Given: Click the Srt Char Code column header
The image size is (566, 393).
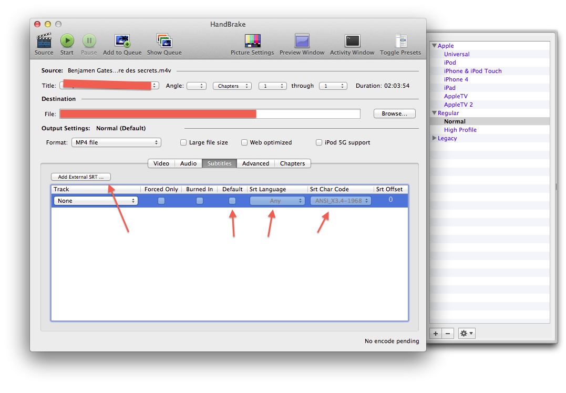Looking at the screenshot, I should [x=341, y=189].
